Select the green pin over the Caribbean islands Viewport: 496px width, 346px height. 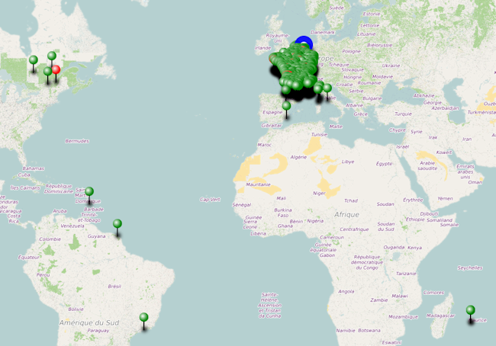click(x=89, y=192)
